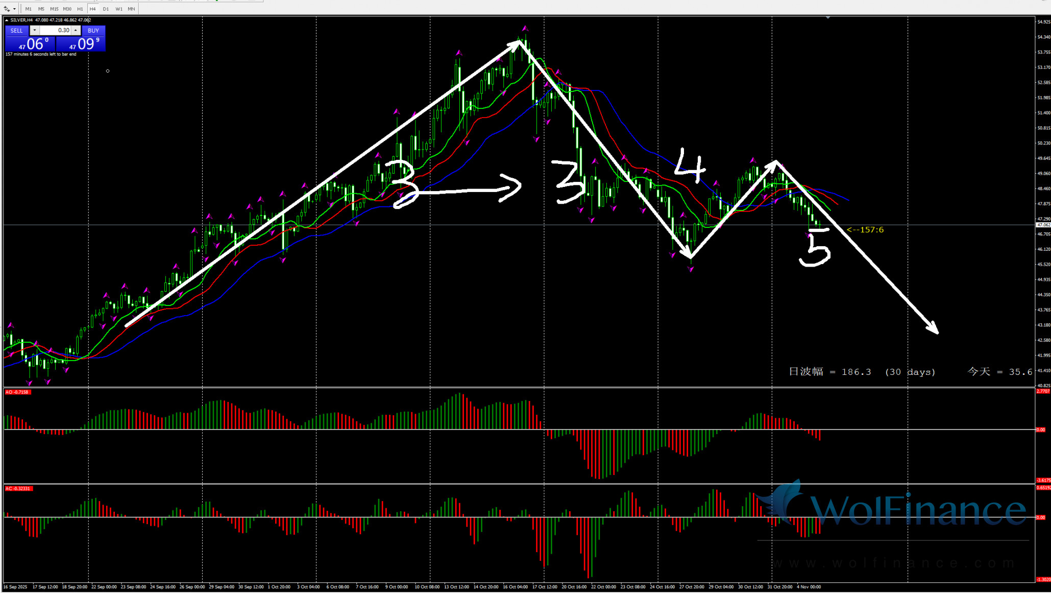Screen dimensions: 1051x593
Task: Click the 0.30 lot volume input field
Action: click(x=55, y=31)
